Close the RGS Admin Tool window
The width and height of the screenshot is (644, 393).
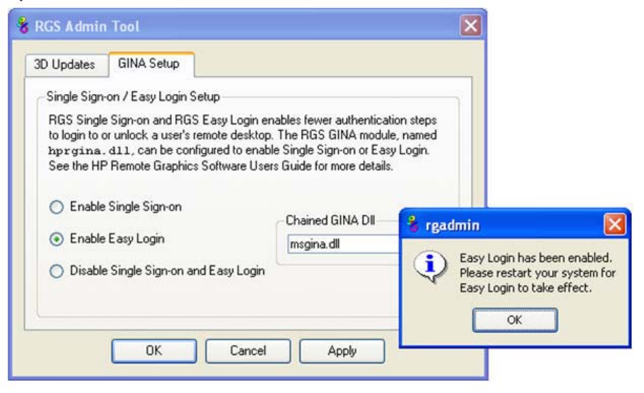(471, 26)
